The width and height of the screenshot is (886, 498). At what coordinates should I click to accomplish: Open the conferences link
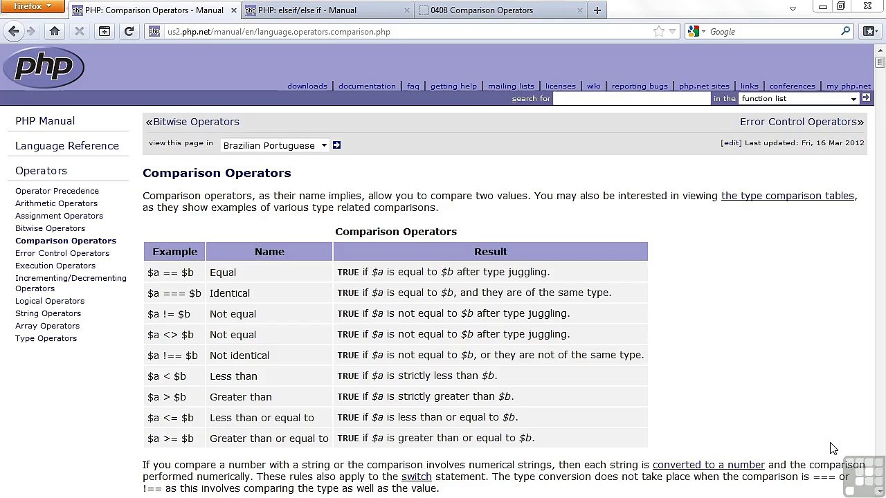(792, 86)
